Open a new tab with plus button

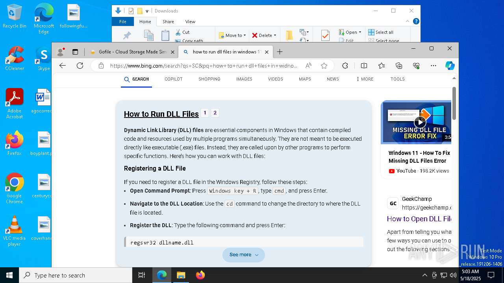point(280,51)
